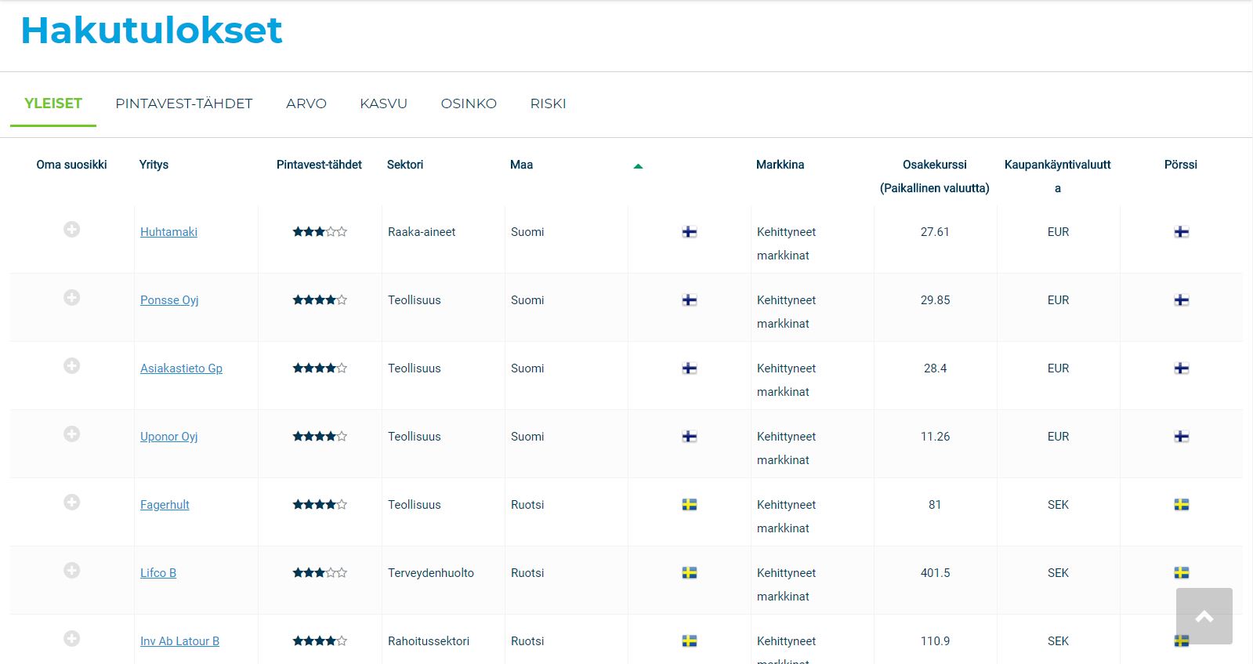Click the Hakutulokset page heading
1253x664 pixels.
[151, 31]
